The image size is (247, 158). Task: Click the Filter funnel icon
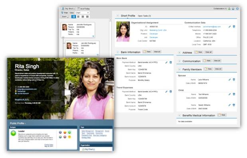point(62,13)
